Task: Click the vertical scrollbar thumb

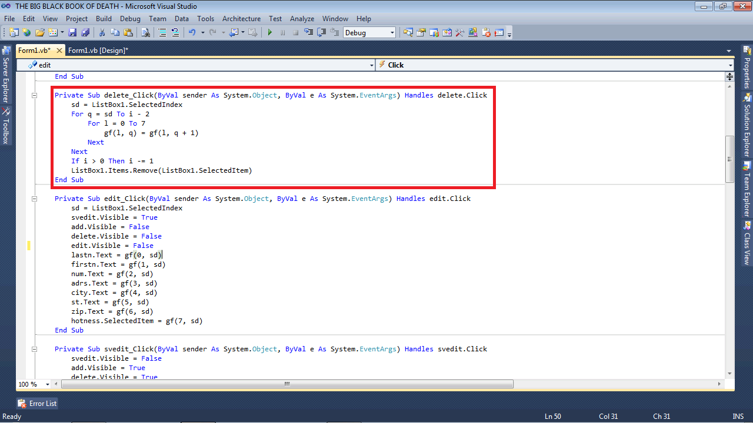Action: [x=729, y=159]
